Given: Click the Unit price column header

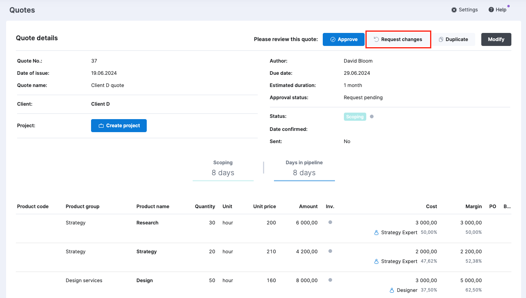Looking at the screenshot, I should point(265,207).
